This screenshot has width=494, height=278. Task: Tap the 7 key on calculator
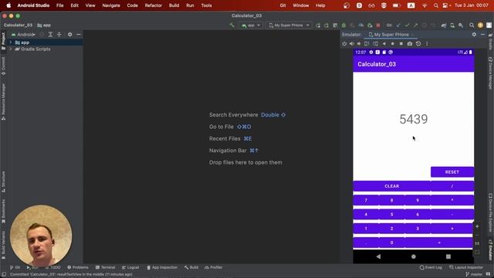tap(366, 201)
